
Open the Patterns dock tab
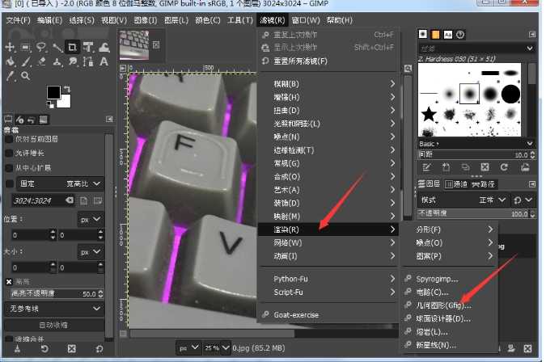point(436,35)
